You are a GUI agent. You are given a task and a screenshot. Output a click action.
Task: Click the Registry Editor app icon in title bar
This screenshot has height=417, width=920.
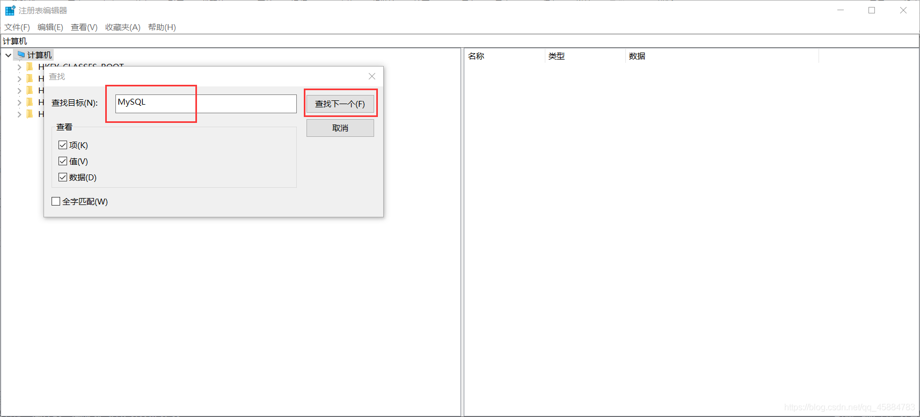pos(10,10)
